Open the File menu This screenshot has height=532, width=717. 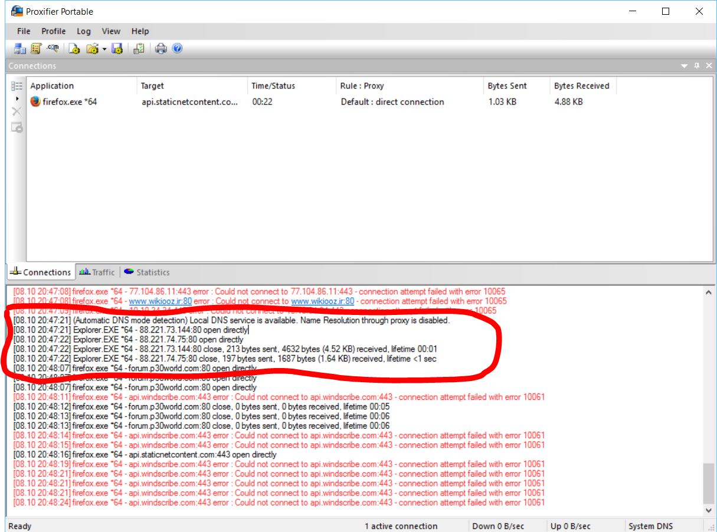click(24, 31)
